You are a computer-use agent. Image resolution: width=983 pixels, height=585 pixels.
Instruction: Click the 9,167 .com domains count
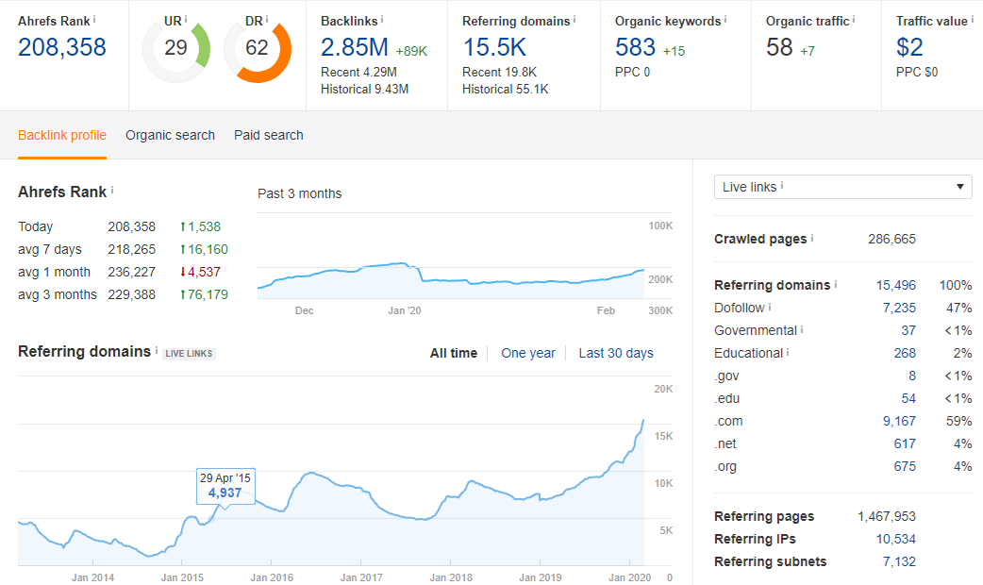[x=897, y=421]
